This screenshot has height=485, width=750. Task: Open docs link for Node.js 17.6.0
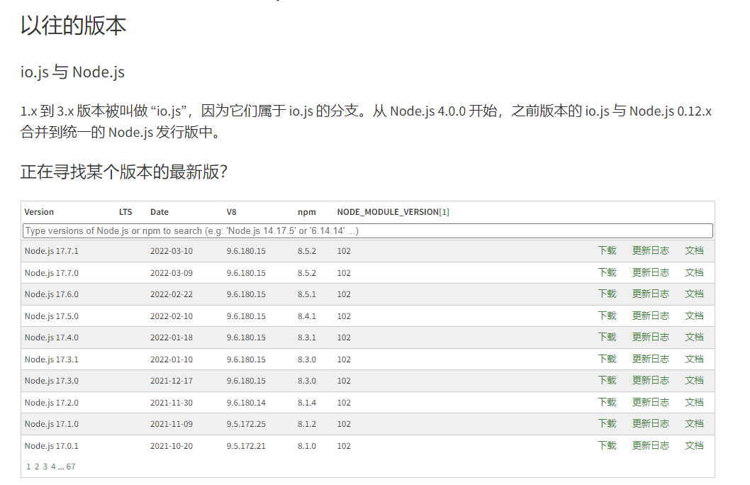click(694, 294)
